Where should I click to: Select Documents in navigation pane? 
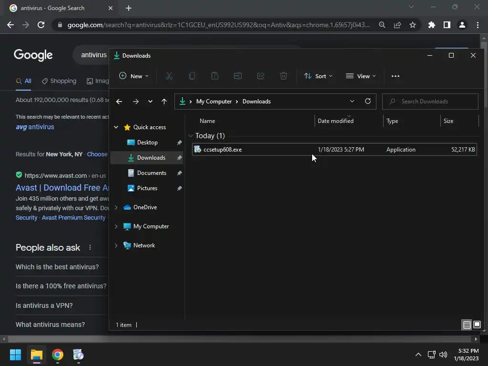[147, 173]
